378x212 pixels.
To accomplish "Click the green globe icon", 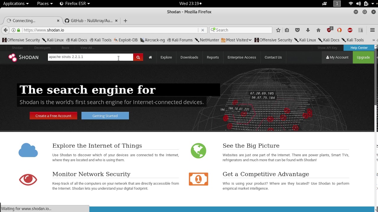I will pos(198,151).
